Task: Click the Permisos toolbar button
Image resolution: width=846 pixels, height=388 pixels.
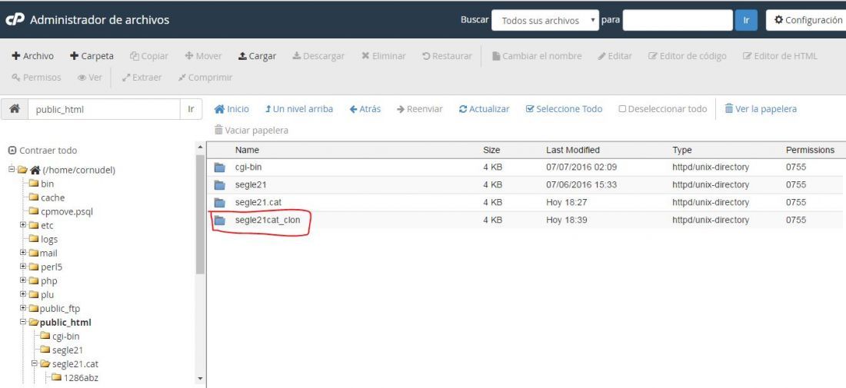Action: [x=36, y=78]
